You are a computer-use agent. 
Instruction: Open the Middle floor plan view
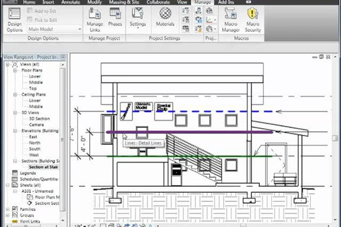coord(36,82)
